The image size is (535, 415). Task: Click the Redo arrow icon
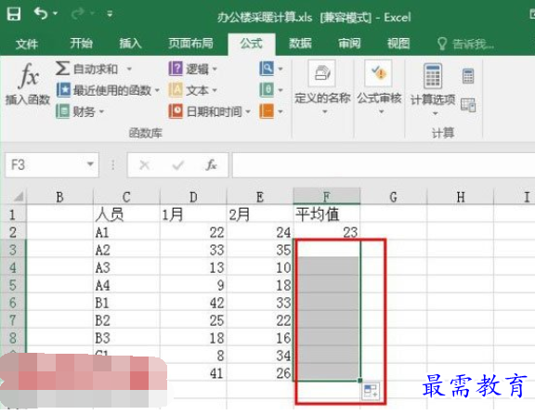[78, 14]
